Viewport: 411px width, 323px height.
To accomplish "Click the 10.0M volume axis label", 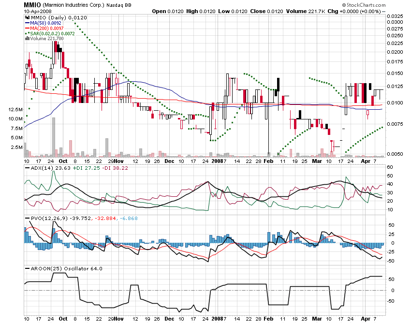I will click(15, 119).
